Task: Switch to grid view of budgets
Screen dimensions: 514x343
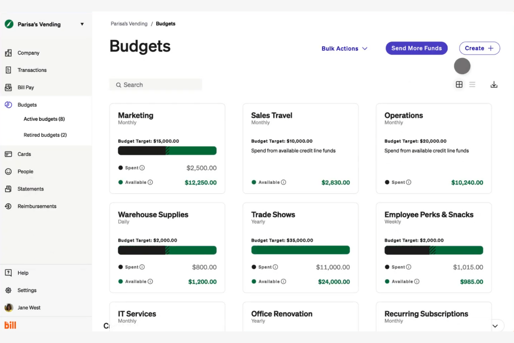Action: pos(459,84)
